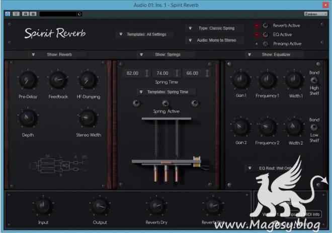
Task: Click the Gain 1 EQ knob
Action: pyautogui.click(x=241, y=80)
